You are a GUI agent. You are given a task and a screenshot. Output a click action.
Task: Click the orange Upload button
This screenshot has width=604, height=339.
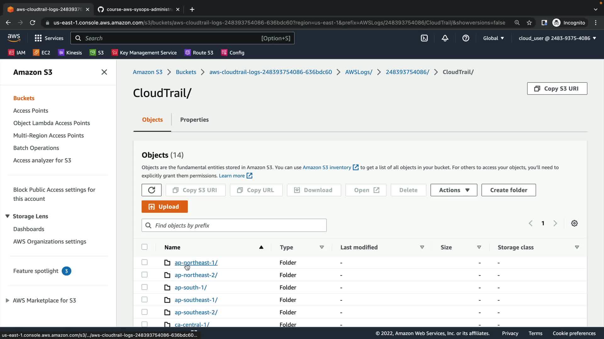165,207
